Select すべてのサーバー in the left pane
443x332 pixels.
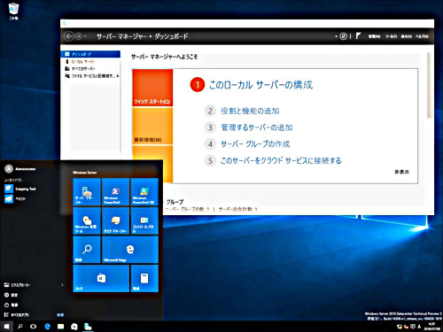click(x=90, y=68)
